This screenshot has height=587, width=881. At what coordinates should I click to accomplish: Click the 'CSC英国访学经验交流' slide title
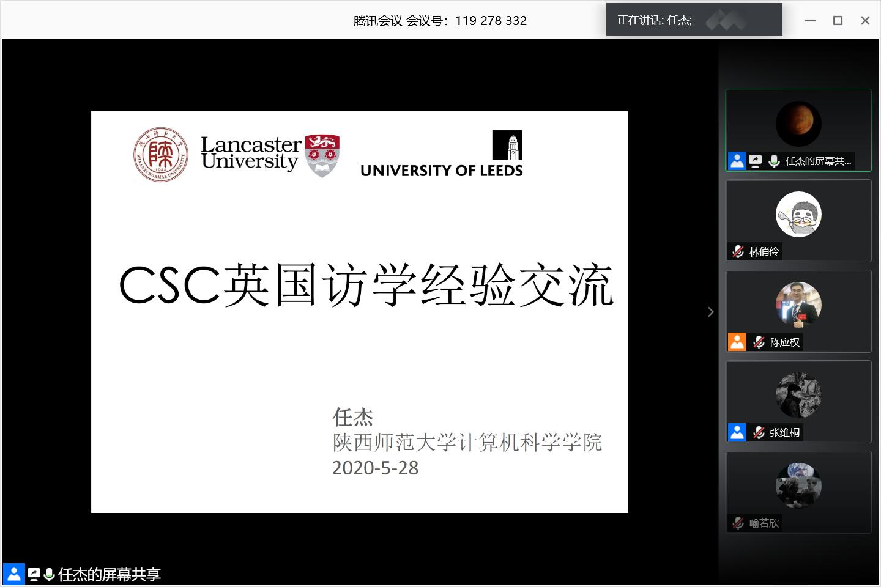pos(366,285)
